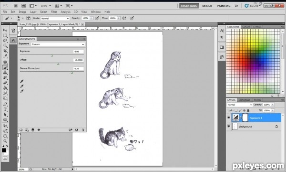The height and width of the screenshot is (172, 286).
Task: Select the Hand tool
Action: 5,136
